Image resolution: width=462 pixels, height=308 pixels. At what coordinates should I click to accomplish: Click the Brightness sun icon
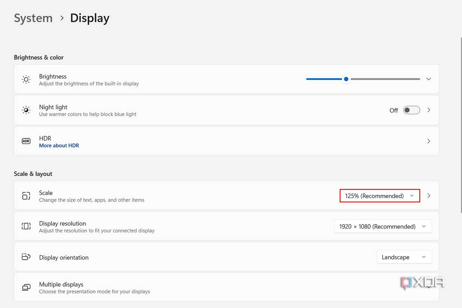pos(26,80)
